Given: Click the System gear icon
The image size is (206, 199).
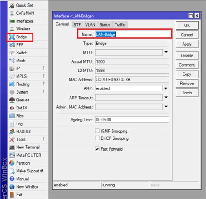Looking at the screenshot, I should [12, 92].
